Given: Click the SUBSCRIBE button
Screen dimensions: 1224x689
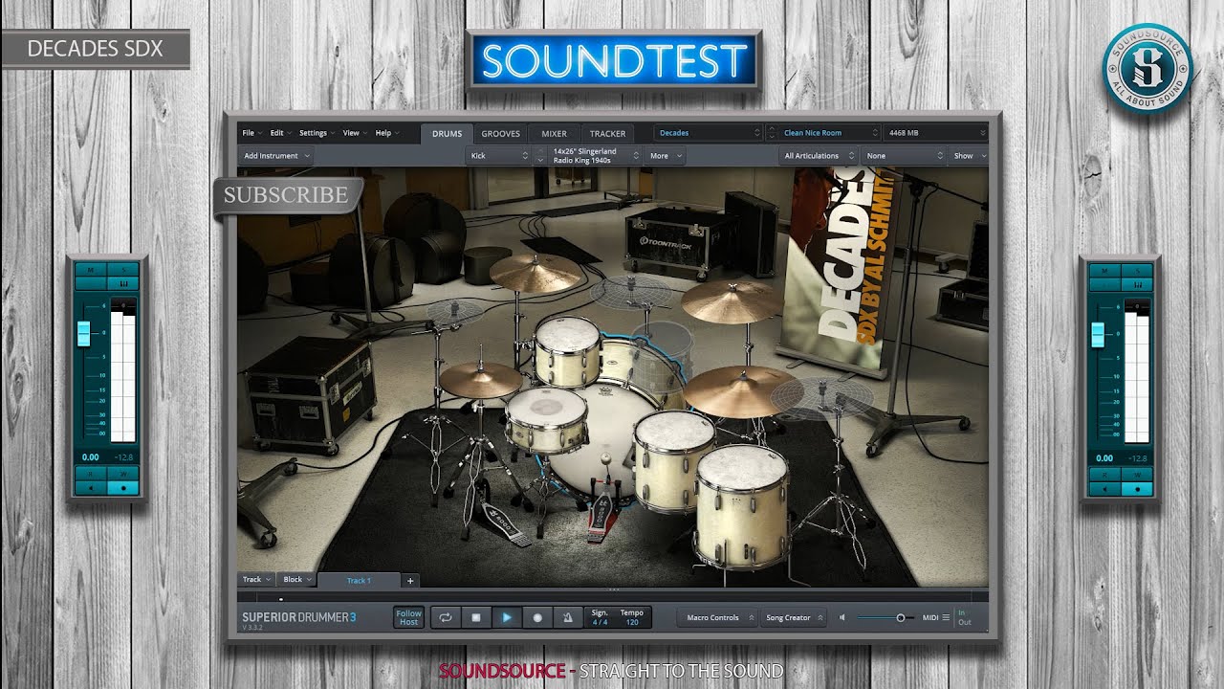Looking at the screenshot, I should [286, 195].
